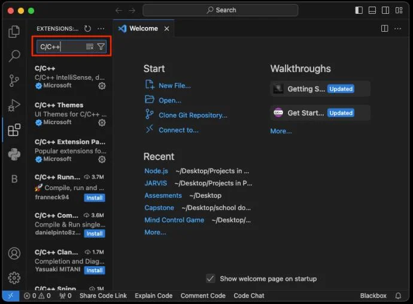Go back in navigation history

pyautogui.click(x=119, y=10)
